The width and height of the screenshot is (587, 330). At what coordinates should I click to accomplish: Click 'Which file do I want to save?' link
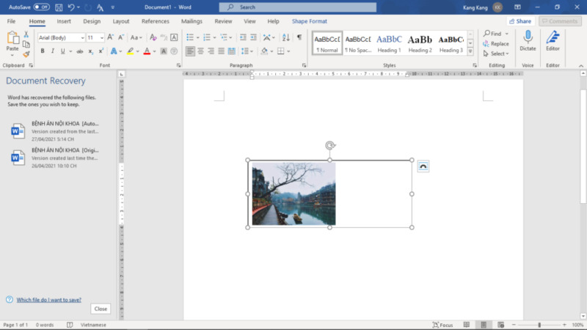coord(48,299)
